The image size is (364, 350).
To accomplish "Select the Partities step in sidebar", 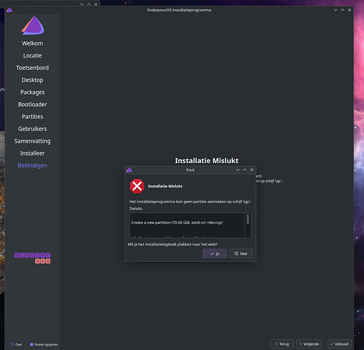I will [32, 117].
